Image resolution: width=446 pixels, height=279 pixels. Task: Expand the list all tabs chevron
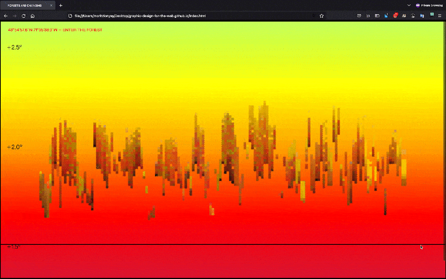(409, 6)
